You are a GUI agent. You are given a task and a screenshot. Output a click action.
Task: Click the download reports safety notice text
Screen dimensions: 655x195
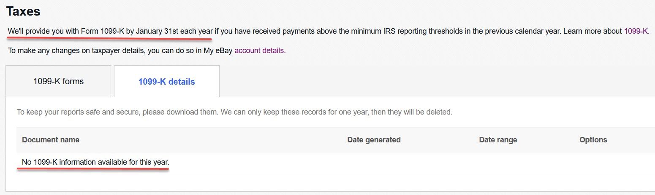pyautogui.click(x=234, y=112)
